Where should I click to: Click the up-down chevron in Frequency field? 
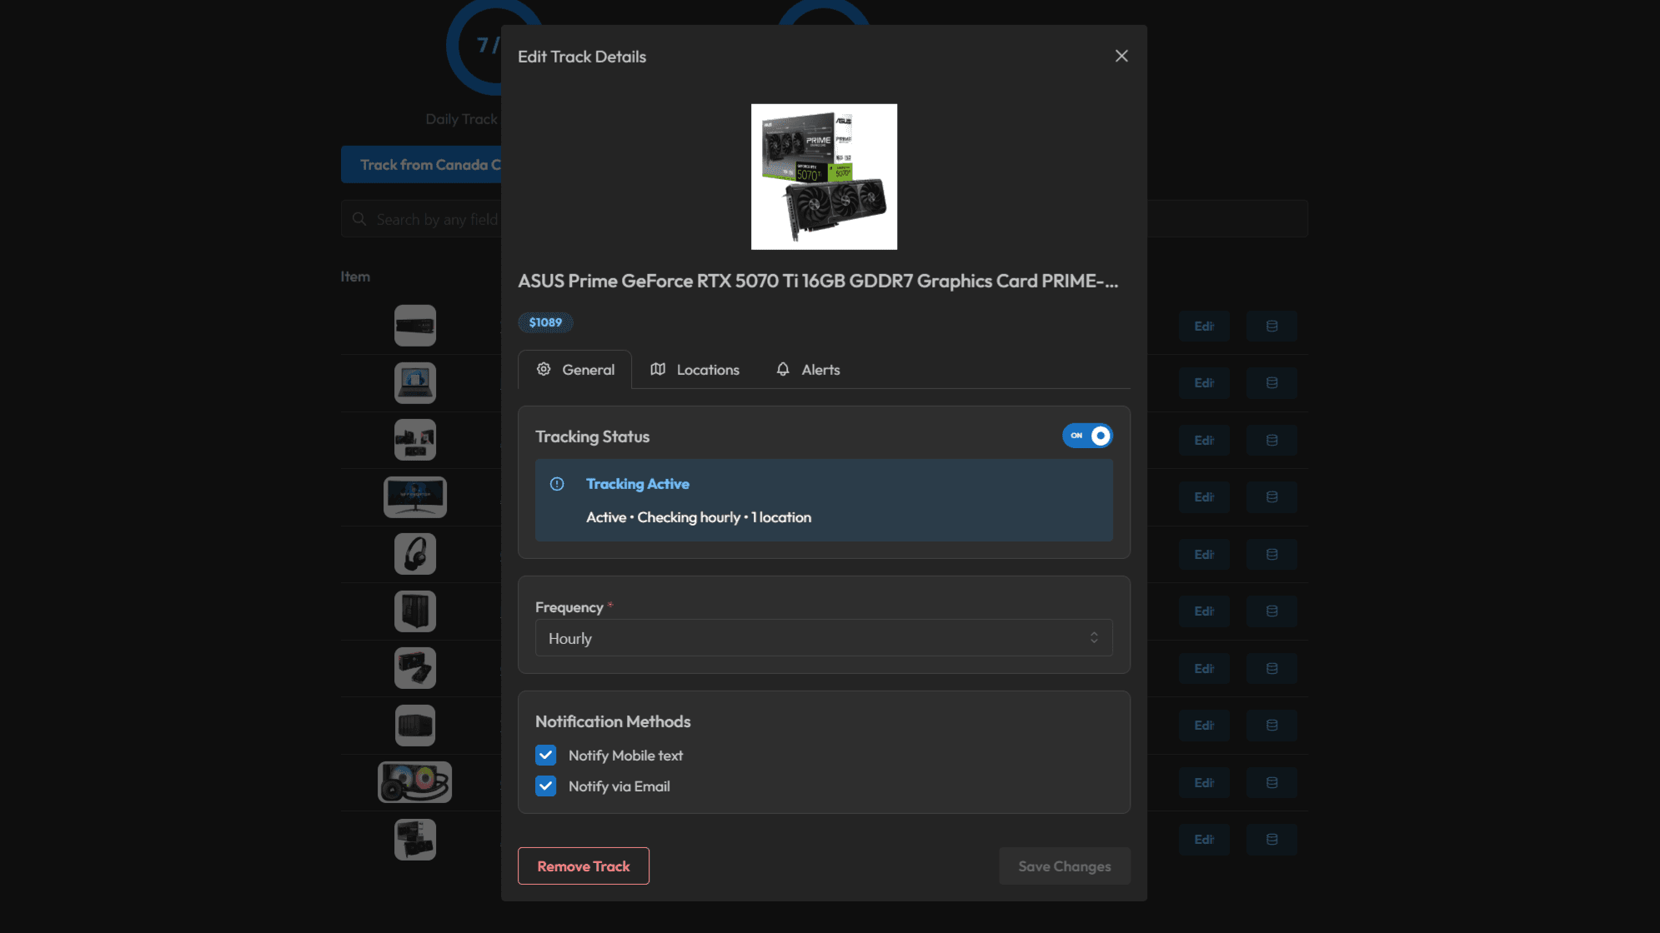(1094, 638)
